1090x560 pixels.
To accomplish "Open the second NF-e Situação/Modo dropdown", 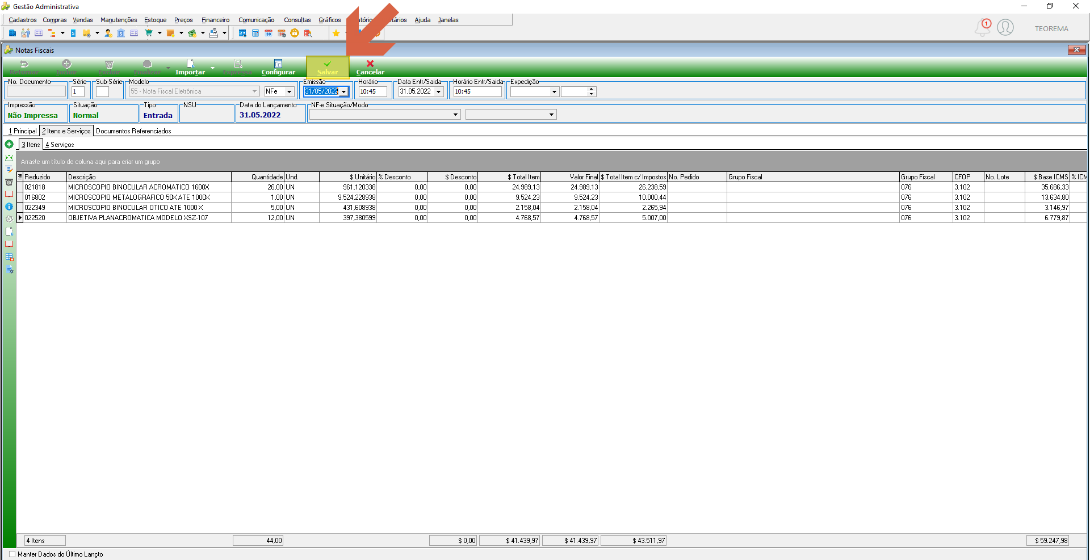I will [551, 115].
